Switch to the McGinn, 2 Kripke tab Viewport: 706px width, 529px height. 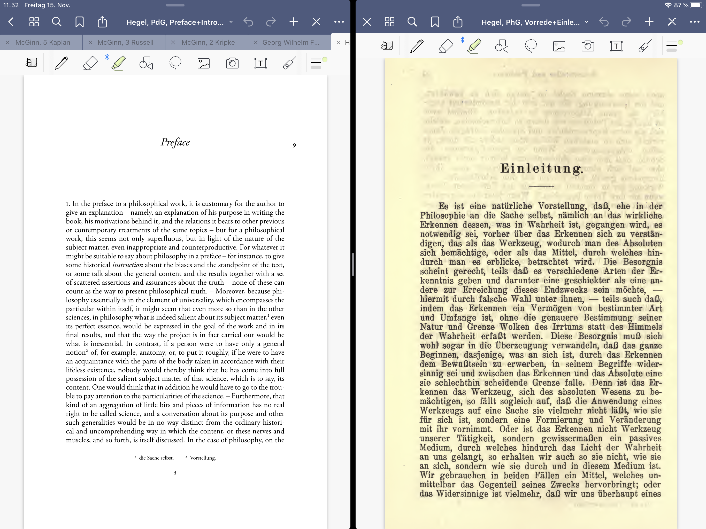pyautogui.click(x=208, y=42)
